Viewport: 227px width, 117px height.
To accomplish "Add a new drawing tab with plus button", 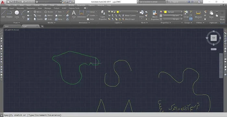I will coord(42,26).
